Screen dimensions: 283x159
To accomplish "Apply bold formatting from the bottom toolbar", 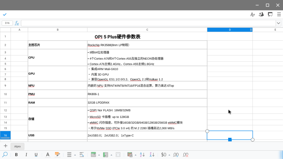I will pyautogui.click(x=16, y=155).
